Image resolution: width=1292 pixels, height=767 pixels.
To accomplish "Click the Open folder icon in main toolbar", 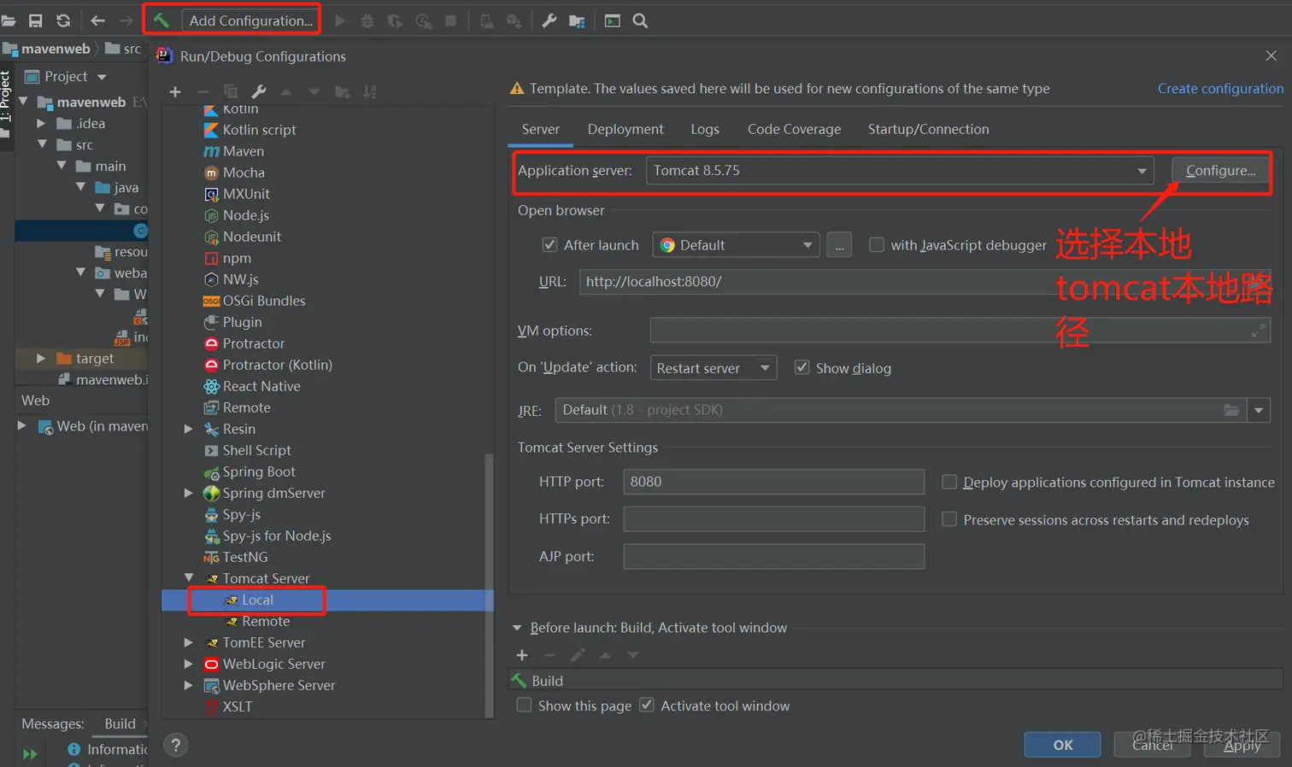I will 9,20.
